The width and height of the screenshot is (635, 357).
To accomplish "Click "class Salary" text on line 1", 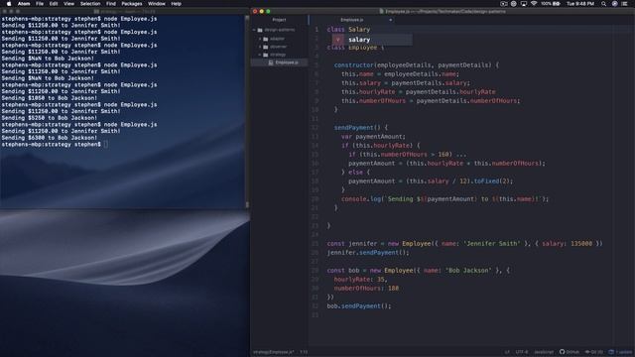I will click(348, 30).
